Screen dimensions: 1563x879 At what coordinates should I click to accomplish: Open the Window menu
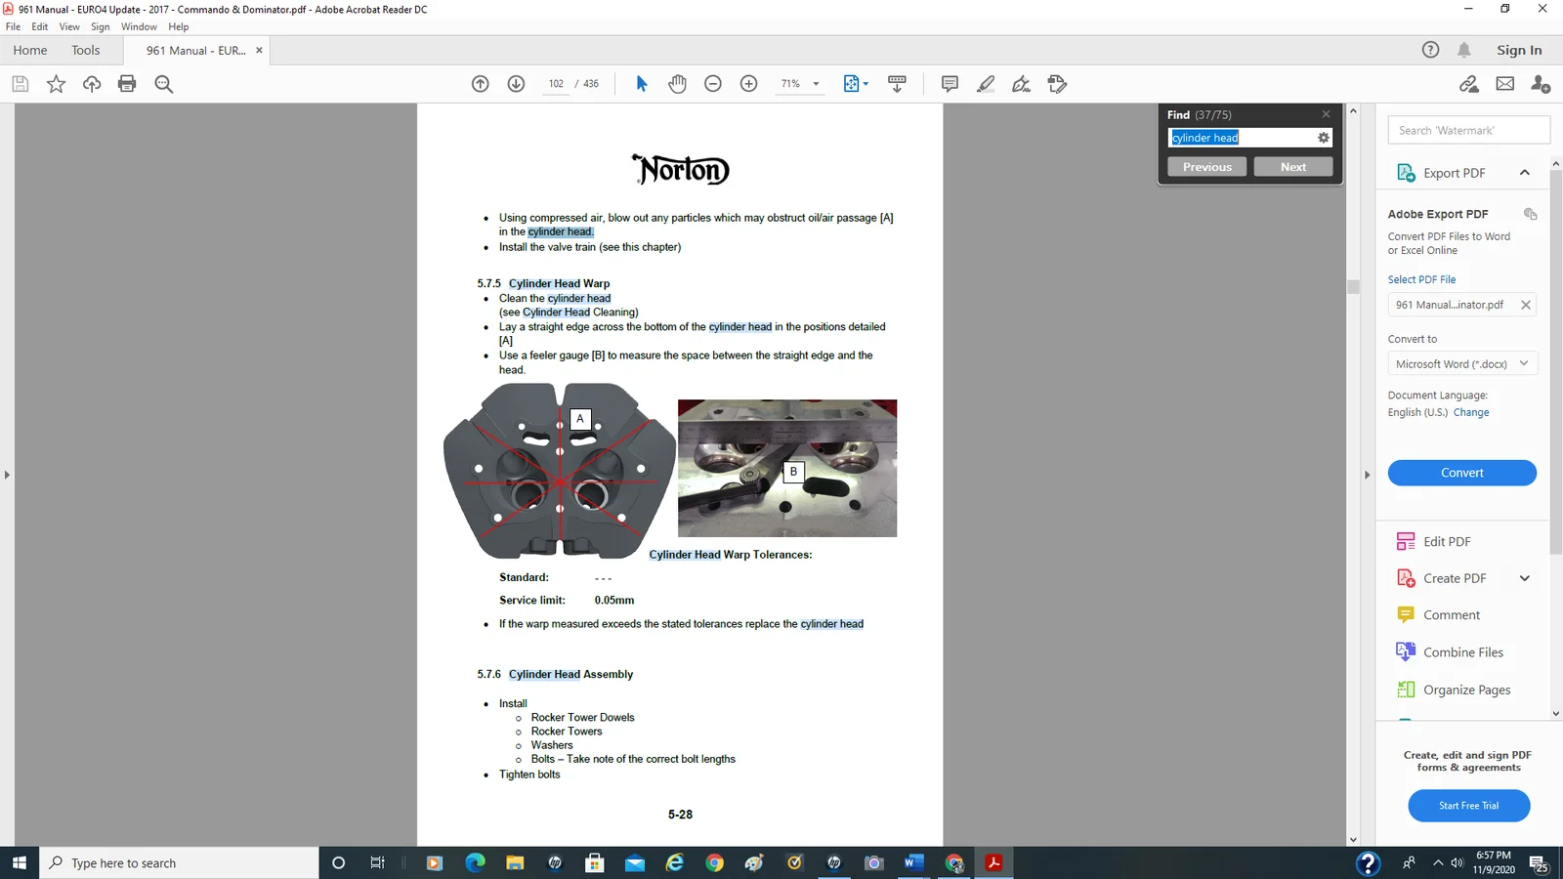click(139, 26)
